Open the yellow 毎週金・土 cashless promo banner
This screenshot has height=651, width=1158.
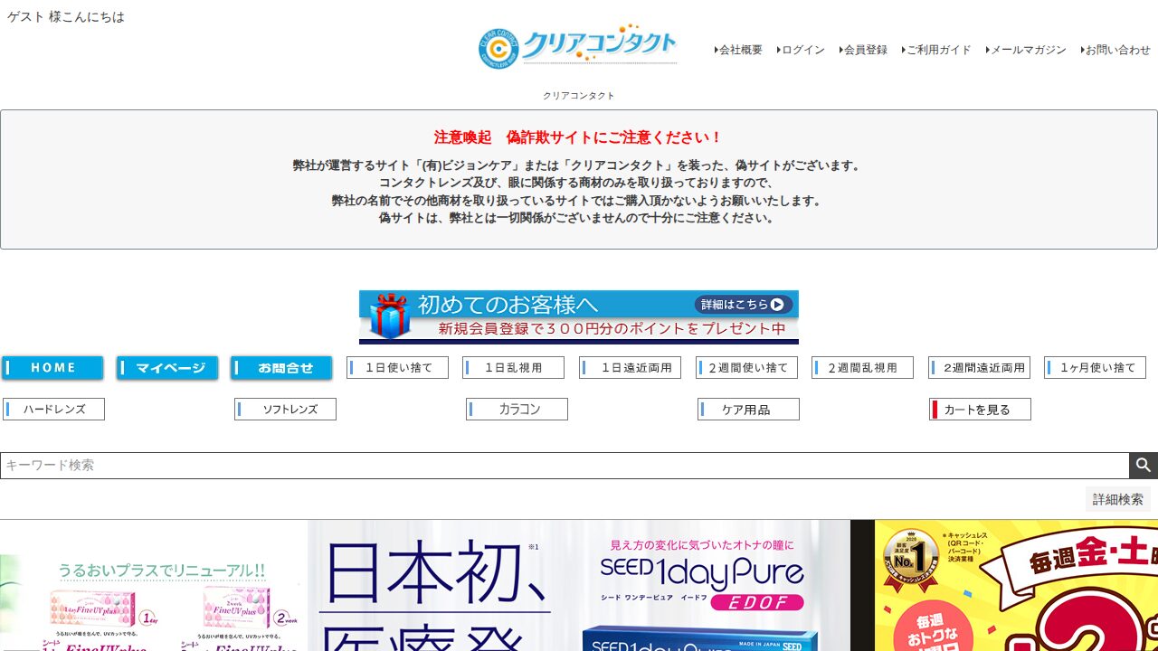point(1016,585)
